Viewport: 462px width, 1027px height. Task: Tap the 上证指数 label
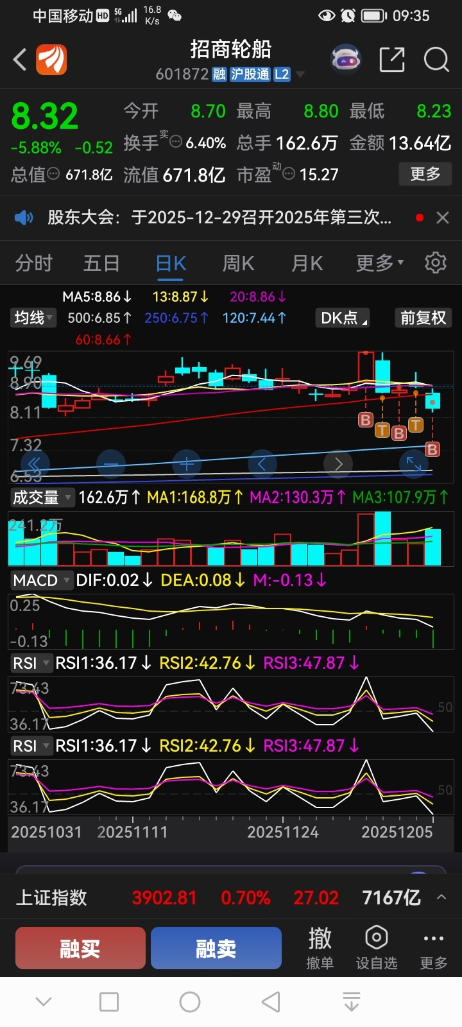point(51,897)
